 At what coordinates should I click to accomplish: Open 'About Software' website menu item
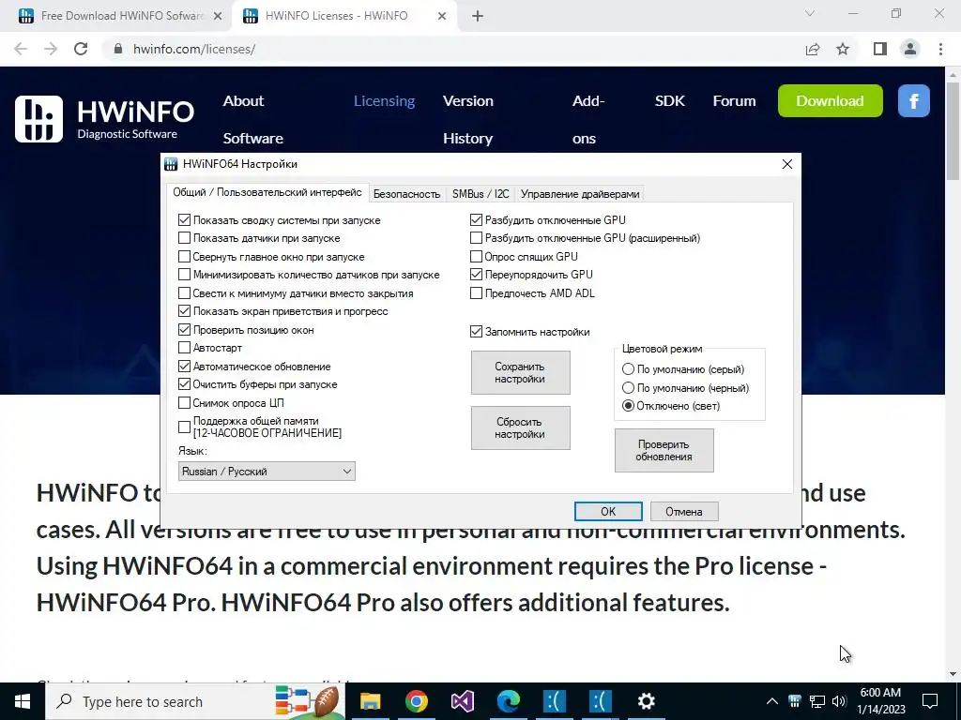[x=253, y=119]
